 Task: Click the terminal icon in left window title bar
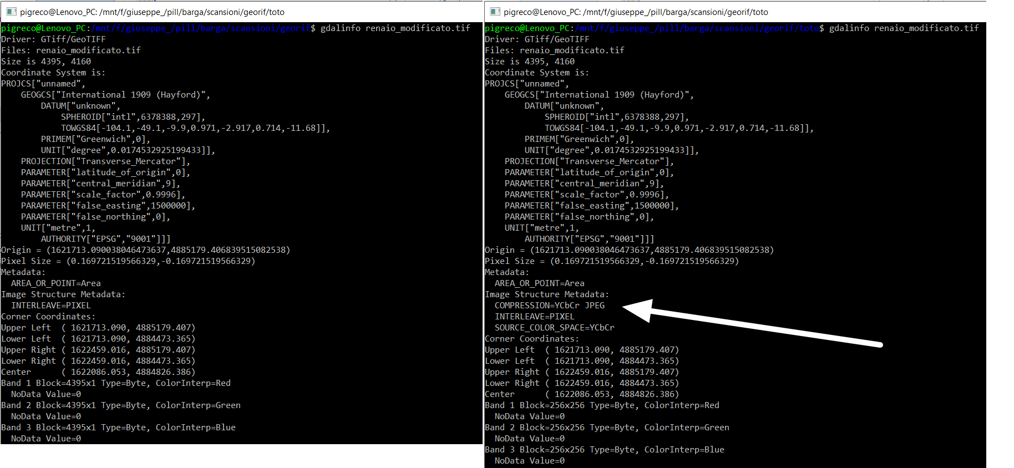point(11,12)
